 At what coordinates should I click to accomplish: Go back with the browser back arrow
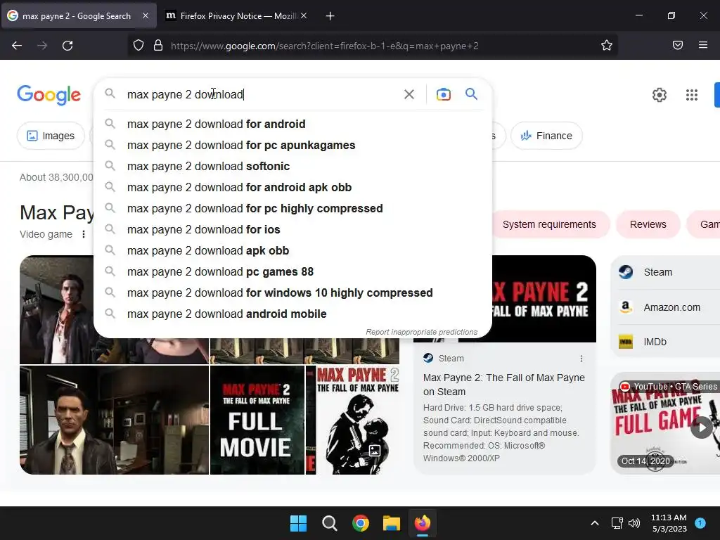(x=17, y=46)
